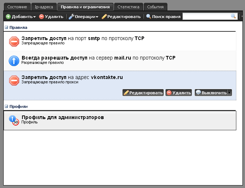Switch to the Статистика tab

click(x=128, y=7)
